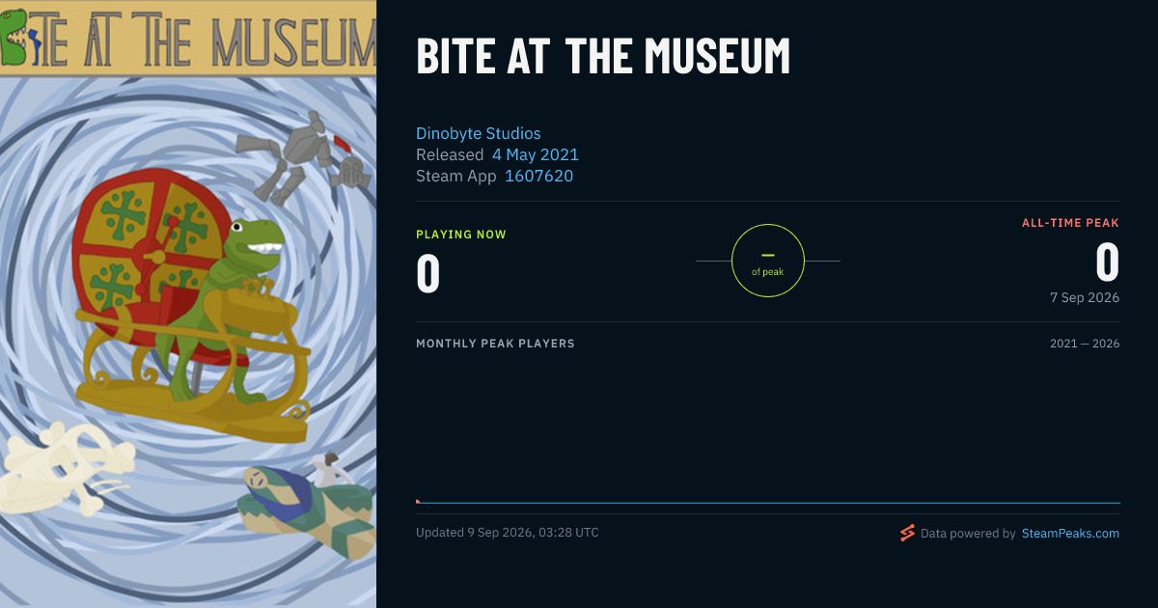Click the Bite at the Museum title heading

coord(603,57)
